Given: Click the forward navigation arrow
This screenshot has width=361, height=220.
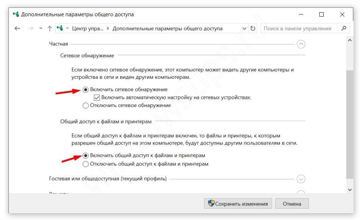Looking at the screenshot, I should [x=31, y=29].
